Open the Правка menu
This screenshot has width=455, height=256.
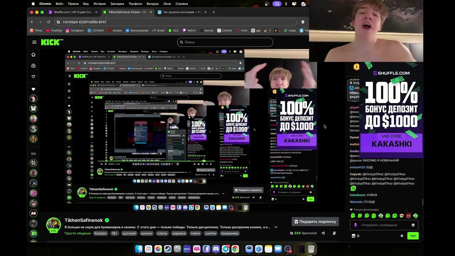tap(73, 4)
